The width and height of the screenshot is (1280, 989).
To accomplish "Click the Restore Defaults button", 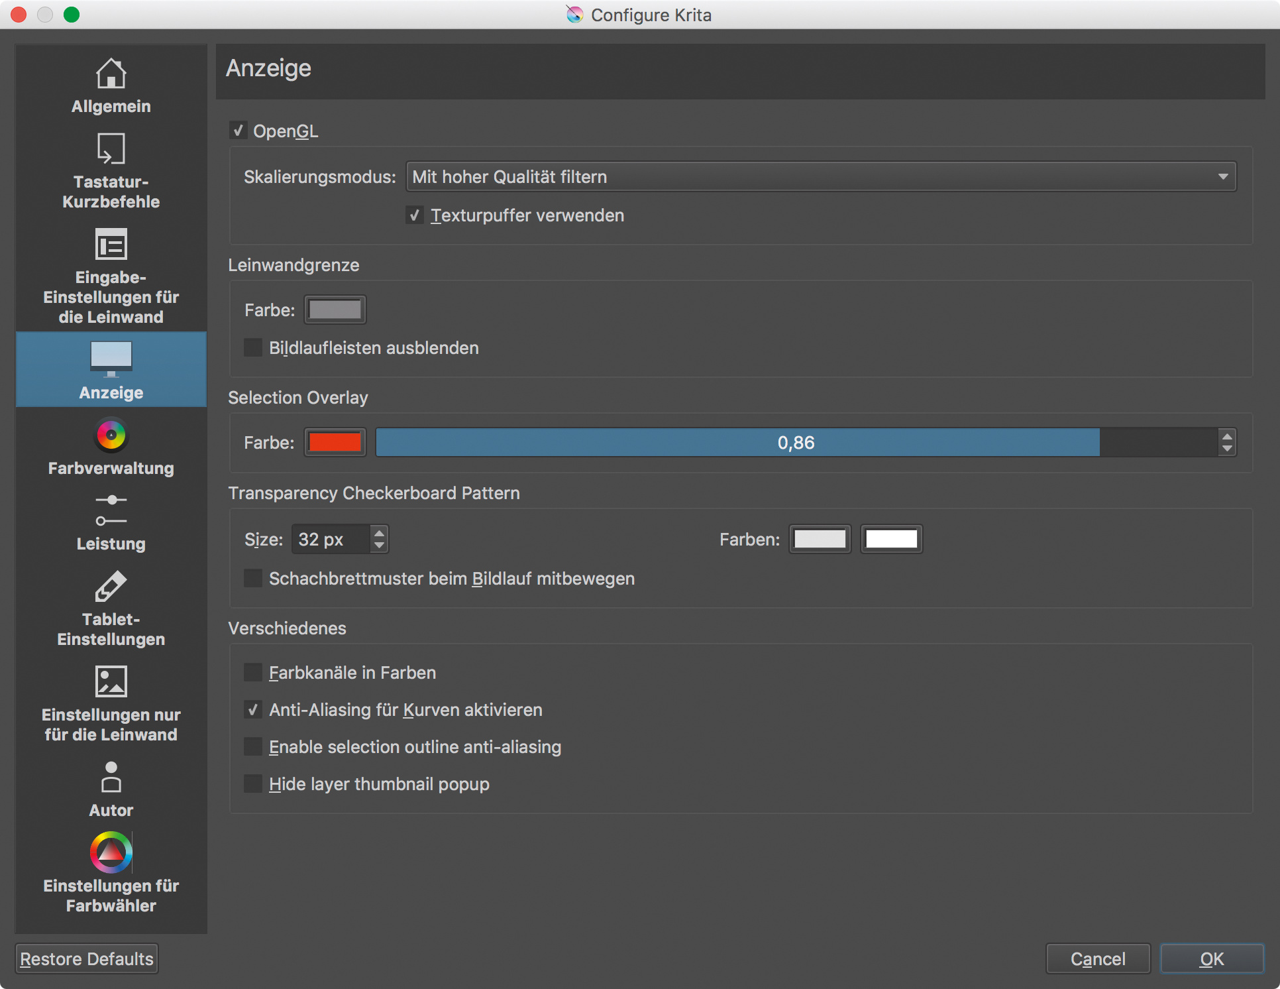I will click(x=87, y=959).
